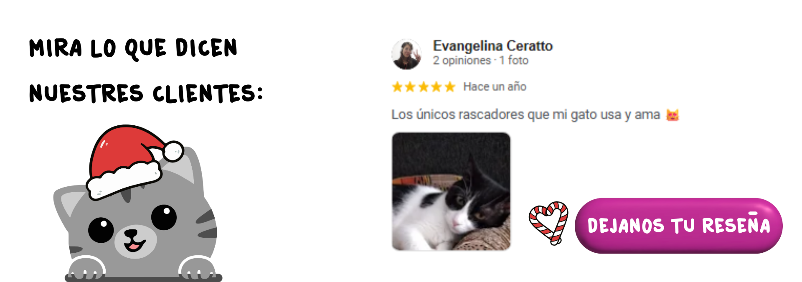
Task: Select the first gold rating star
Action: point(397,87)
